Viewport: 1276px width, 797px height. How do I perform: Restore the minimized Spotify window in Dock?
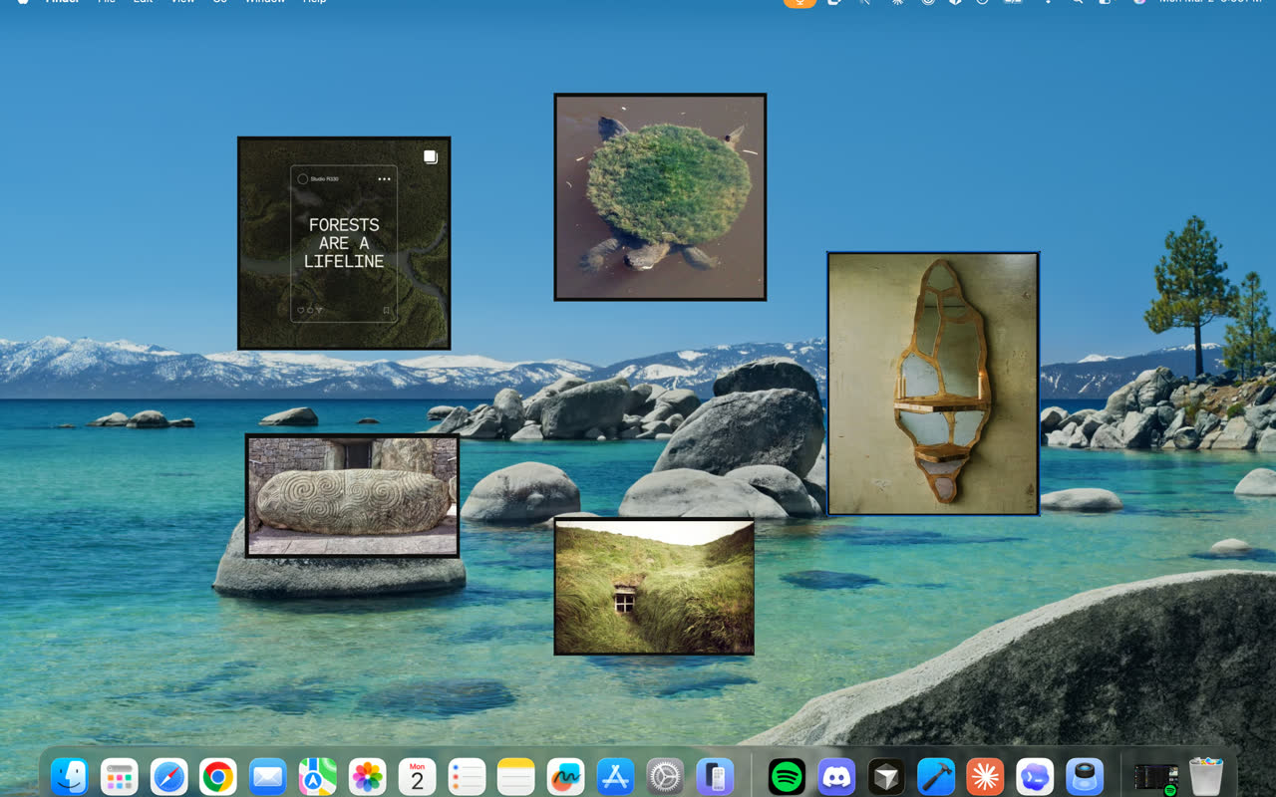tap(1156, 778)
